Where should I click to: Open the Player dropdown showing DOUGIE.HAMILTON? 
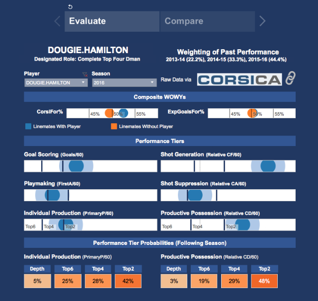[x=56, y=82]
